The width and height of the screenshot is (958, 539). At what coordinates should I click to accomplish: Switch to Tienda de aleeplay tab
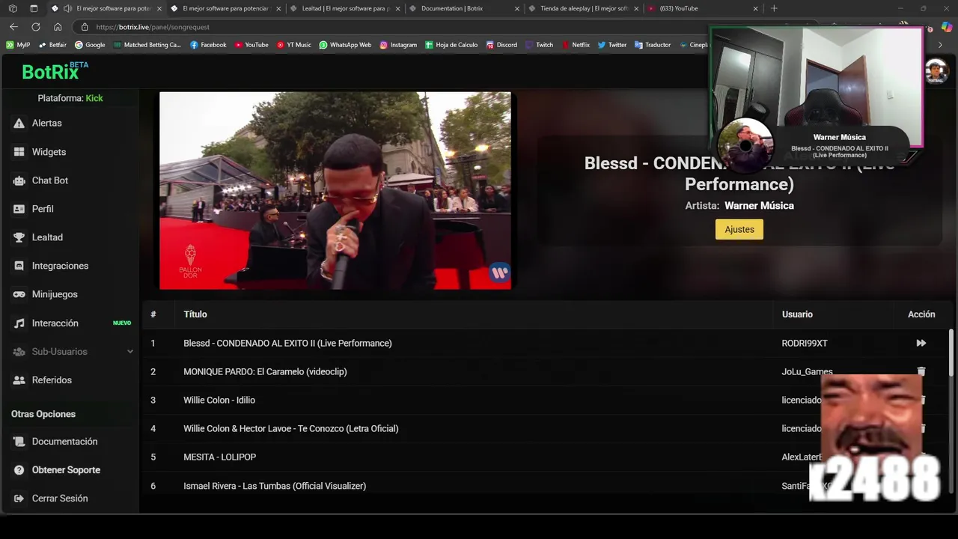[x=584, y=8]
